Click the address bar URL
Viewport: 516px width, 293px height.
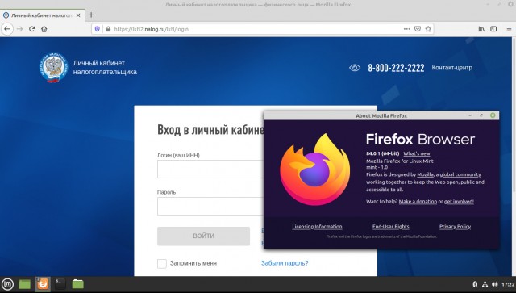pyautogui.click(x=151, y=29)
